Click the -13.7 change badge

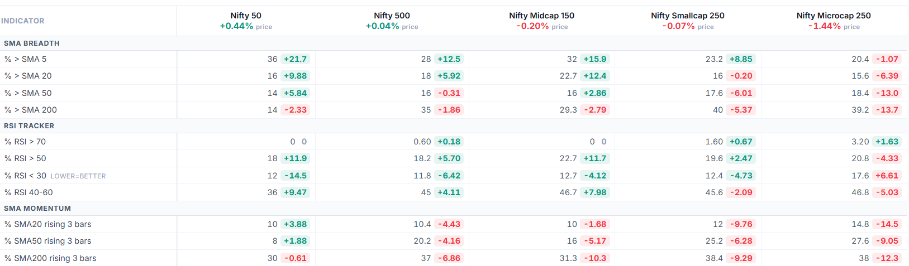tap(887, 110)
